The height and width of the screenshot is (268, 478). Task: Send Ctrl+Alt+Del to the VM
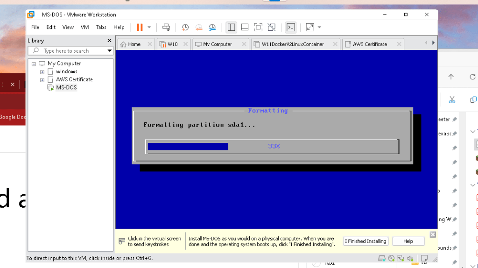click(166, 27)
